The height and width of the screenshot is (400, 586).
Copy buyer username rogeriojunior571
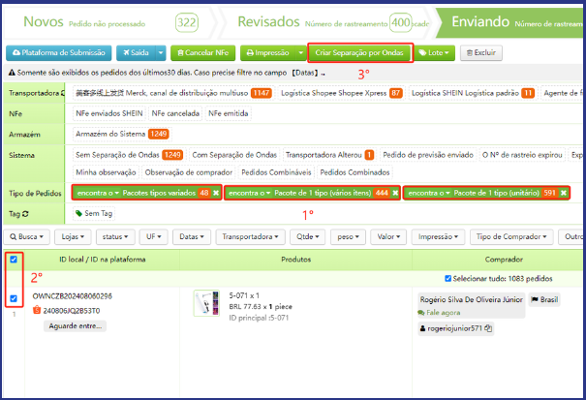click(490, 328)
